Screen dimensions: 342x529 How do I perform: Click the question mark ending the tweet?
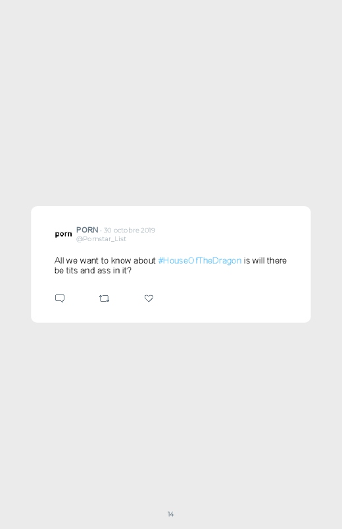click(x=129, y=271)
